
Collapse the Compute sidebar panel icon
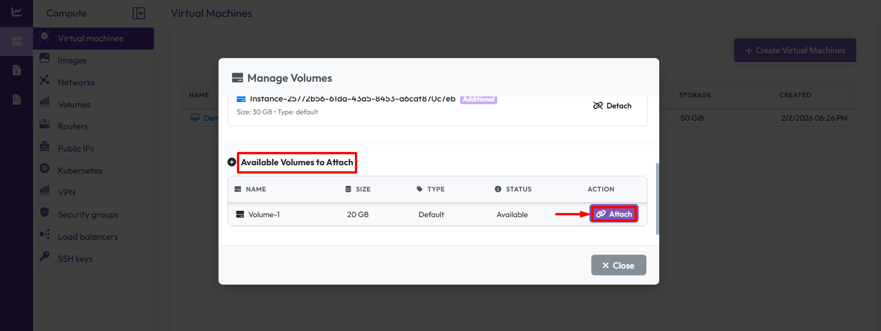(139, 13)
